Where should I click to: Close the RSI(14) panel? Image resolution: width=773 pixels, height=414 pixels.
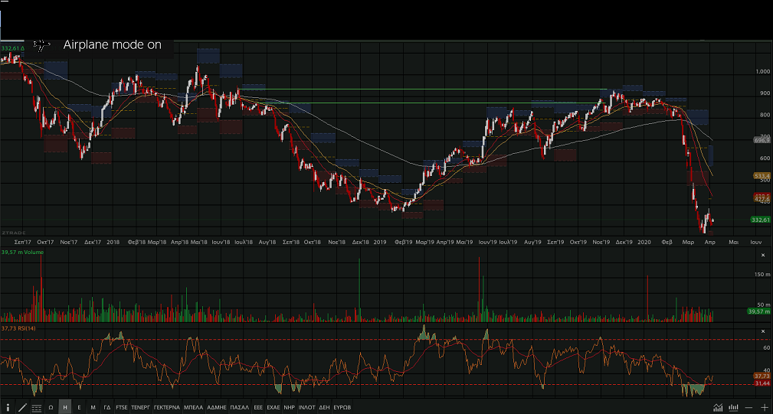(762, 331)
